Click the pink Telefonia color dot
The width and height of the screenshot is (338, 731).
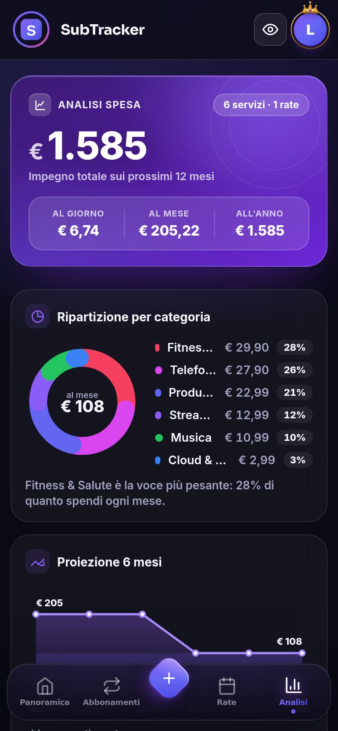[x=159, y=370]
